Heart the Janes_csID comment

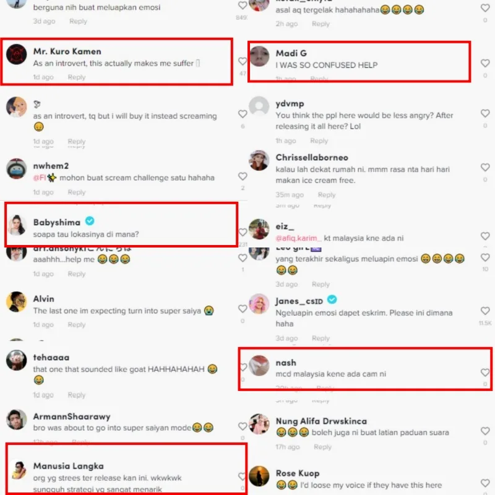pyautogui.click(x=485, y=311)
